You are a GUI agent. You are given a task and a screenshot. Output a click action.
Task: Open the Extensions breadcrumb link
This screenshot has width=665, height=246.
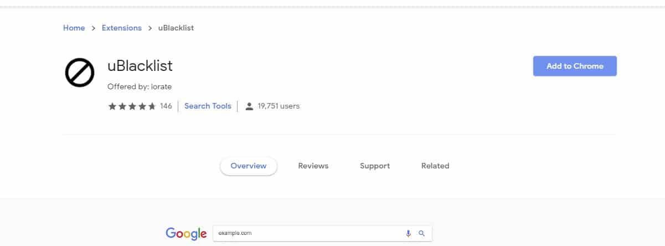121,28
